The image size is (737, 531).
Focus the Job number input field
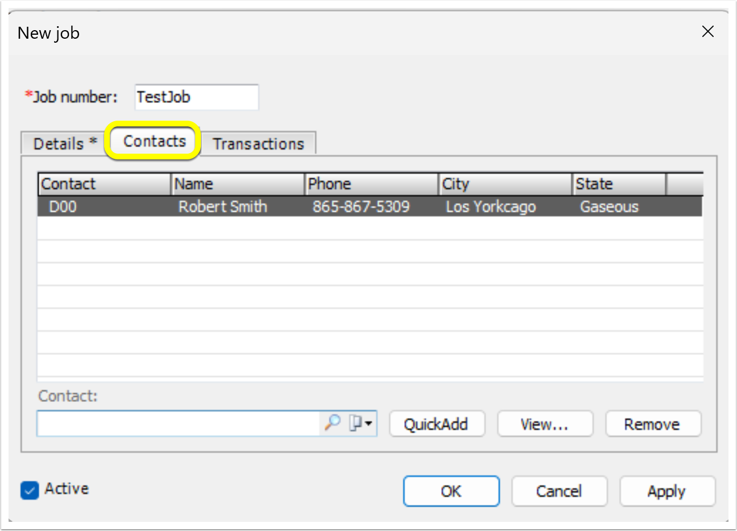click(x=197, y=97)
